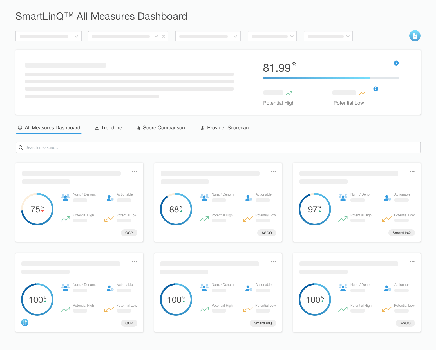Open the three-dot menu on the 97% card
This screenshot has height=350, width=436.
coord(412,171)
